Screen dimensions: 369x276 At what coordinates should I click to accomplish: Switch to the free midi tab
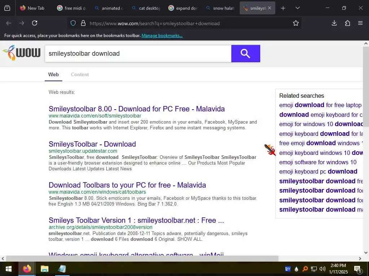[x=72, y=8]
